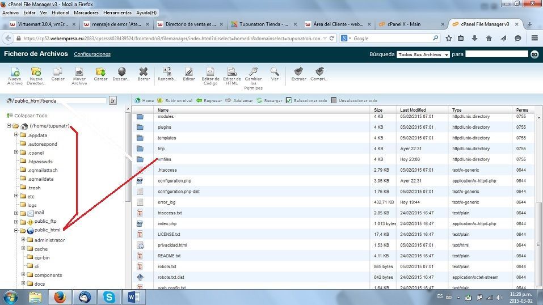Click the Ir path button
543x305 pixels.
point(113,100)
